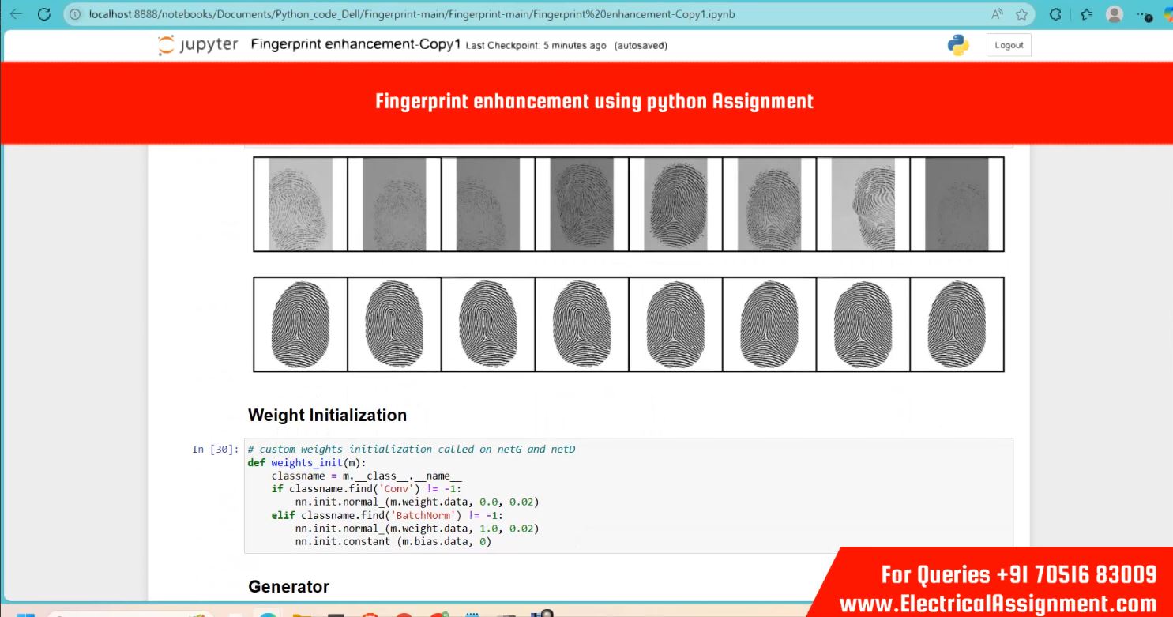Click the browser back arrow

click(x=16, y=14)
